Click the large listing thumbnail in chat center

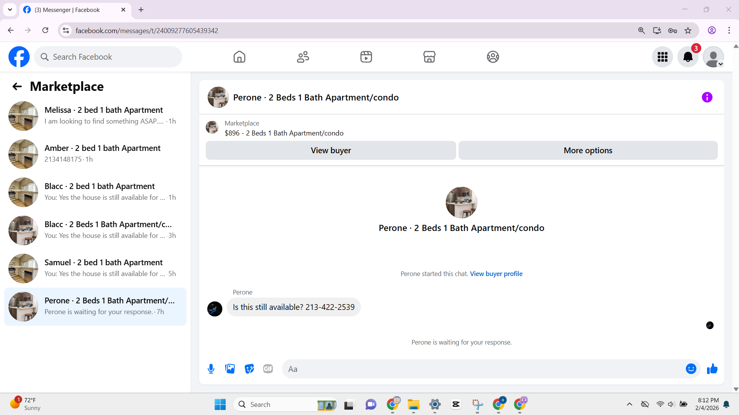pyautogui.click(x=461, y=202)
